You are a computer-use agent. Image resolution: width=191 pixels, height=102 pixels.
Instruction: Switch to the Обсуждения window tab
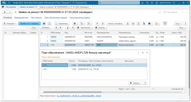click(9, 7)
